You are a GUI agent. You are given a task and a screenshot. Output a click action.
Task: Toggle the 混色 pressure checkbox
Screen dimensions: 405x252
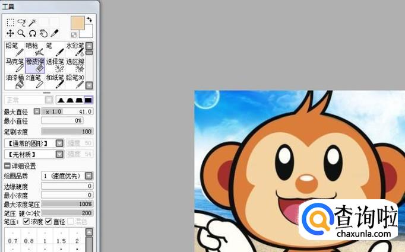coord(71,221)
